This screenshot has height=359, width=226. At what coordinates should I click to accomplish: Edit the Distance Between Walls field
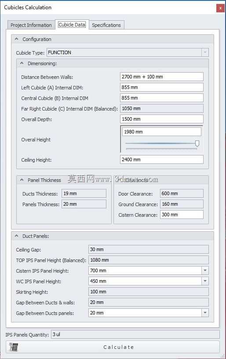click(161, 77)
